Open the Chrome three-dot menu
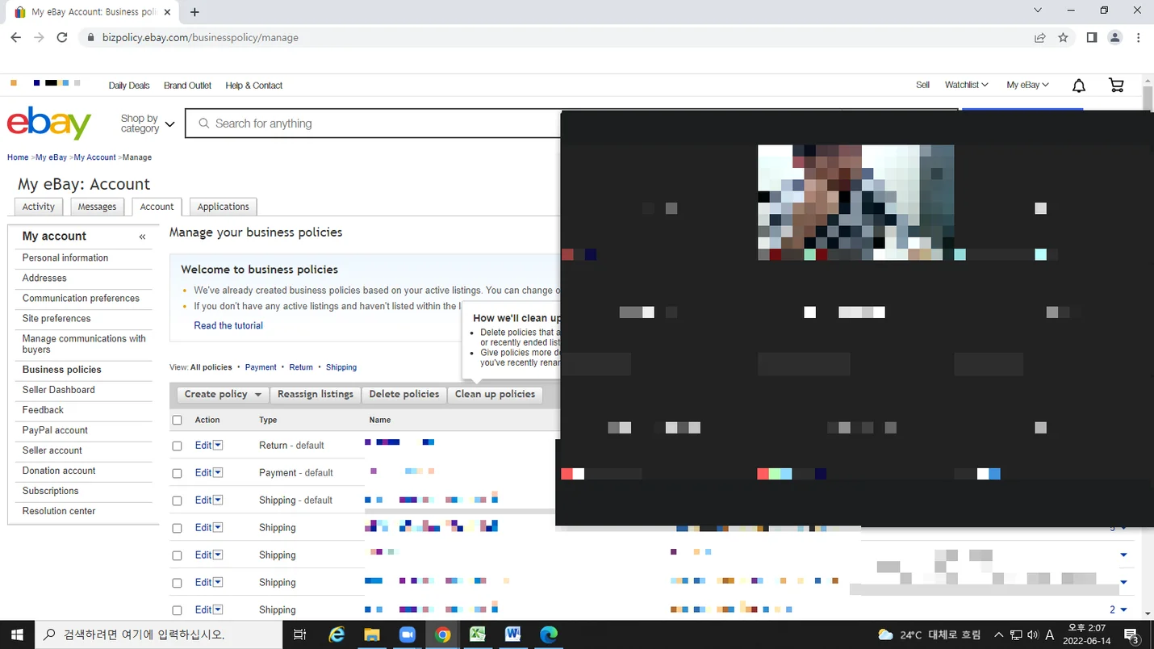 1139,37
